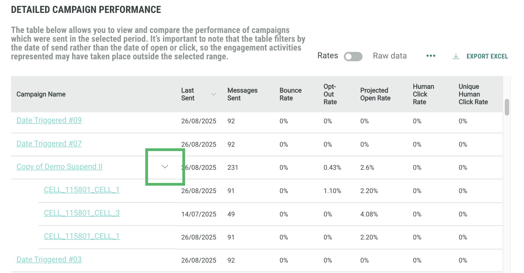The image size is (524, 273).
Task: Collapse the Copy of Demo Suspend II row
Action: point(165,167)
